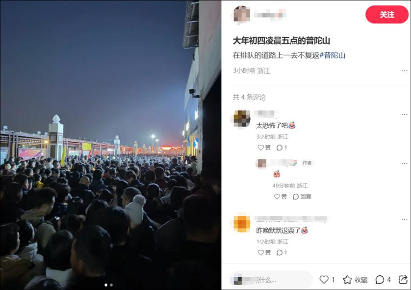Open post author's profile avatar
The height and width of the screenshot is (290, 411).
[242, 14]
